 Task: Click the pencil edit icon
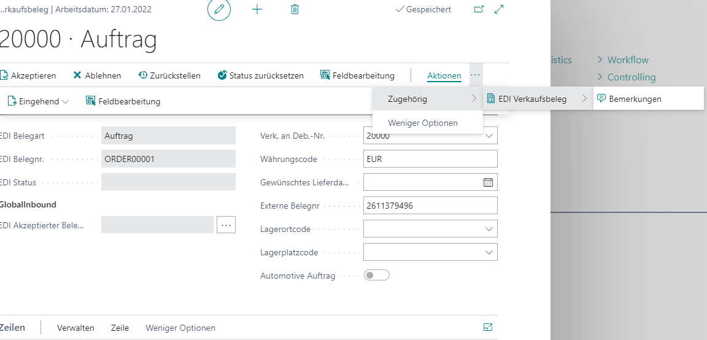219,10
